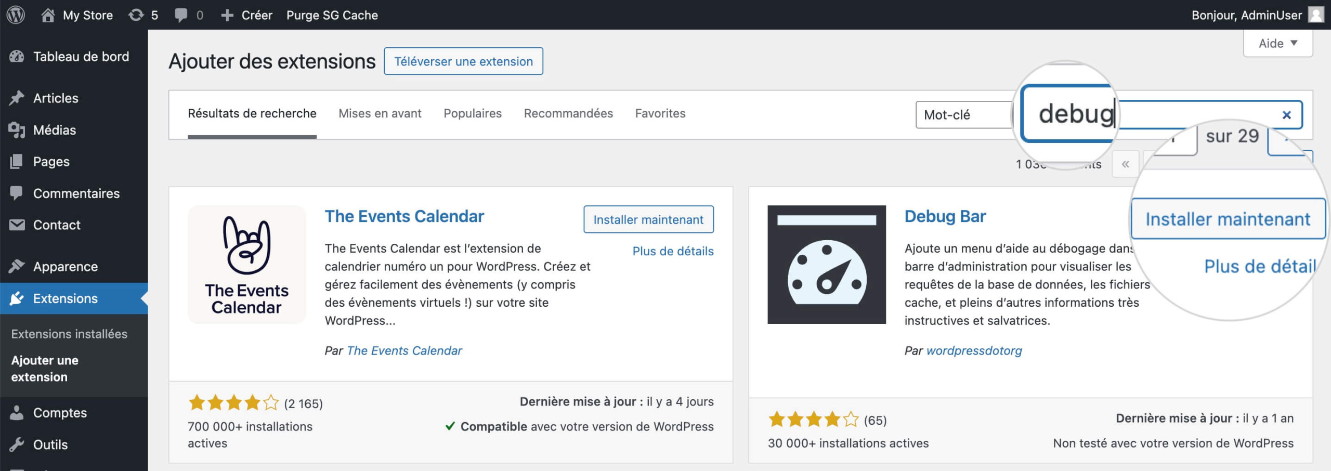Screen dimensions: 1331x471
Task: Click the Debug Bar plugin thumbnail
Action: click(x=827, y=264)
